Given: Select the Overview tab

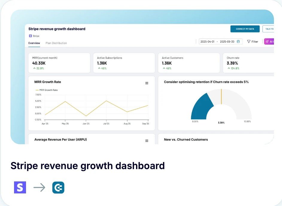Looking at the screenshot, I should (34, 43).
